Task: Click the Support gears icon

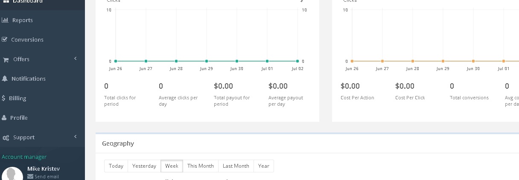Action: coord(6,138)
